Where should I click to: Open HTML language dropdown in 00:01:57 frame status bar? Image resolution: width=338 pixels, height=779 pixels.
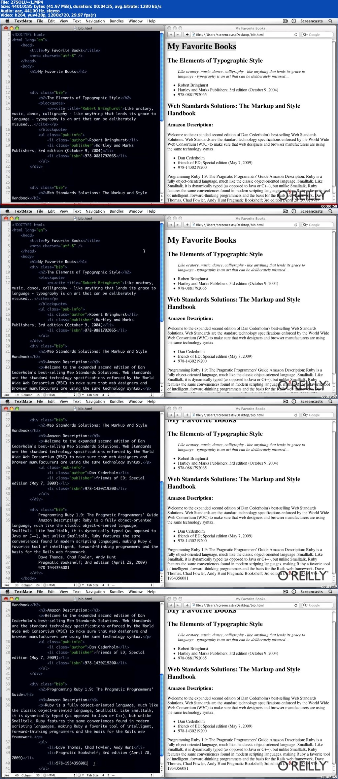point(59,395)
